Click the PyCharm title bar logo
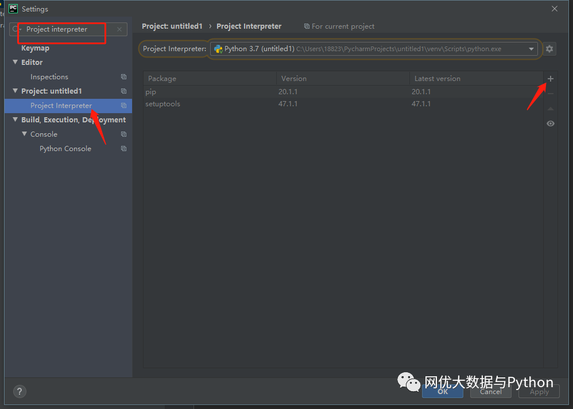Image resolution: width=573 pixels, height=409 pixels. [x=13, y=9]
